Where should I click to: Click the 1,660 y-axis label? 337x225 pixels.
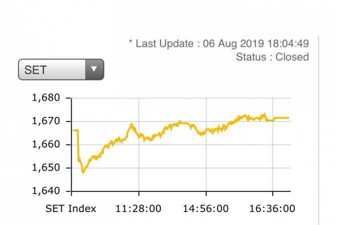click(x=46, y=144)
